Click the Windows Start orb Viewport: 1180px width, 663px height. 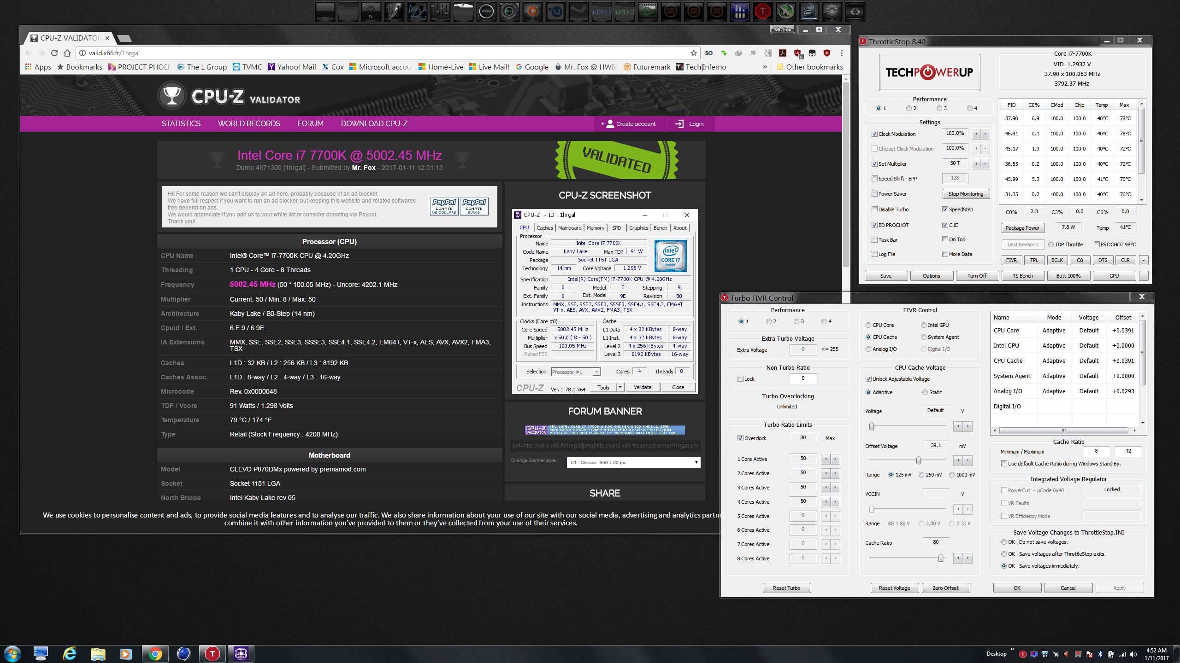pos(12,654)
